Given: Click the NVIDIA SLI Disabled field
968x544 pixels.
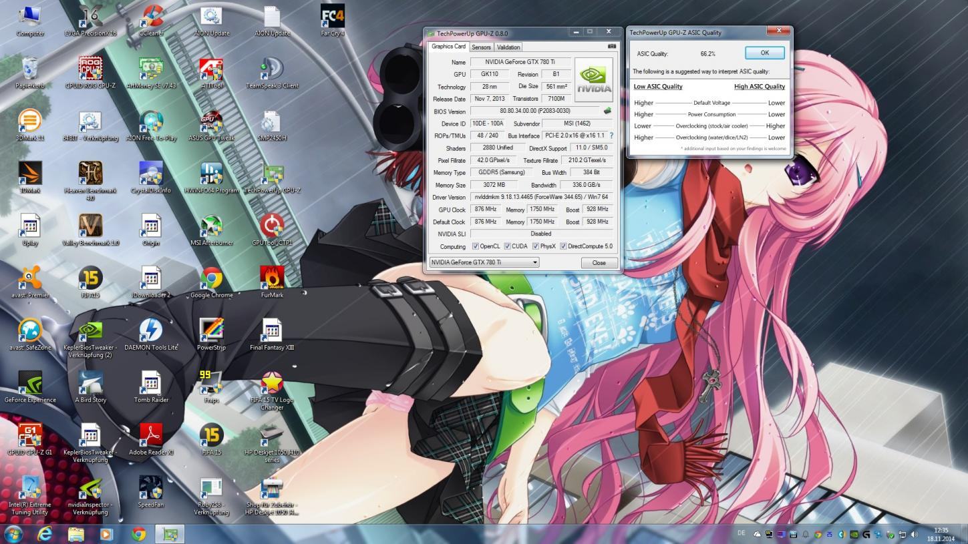Looking at the screenshot, I should (541, 234).
